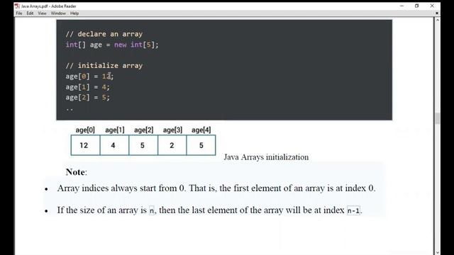Viewport: 454px width, 255px height.
Task: Open the Window menu
Action: pos(58,13)
